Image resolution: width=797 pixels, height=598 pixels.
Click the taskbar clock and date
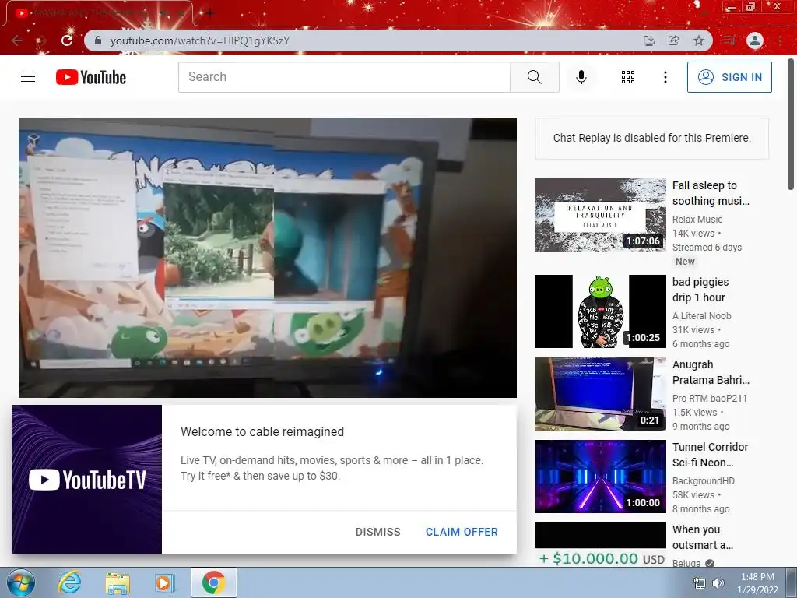pyautogui.click(x=757, y=583)
